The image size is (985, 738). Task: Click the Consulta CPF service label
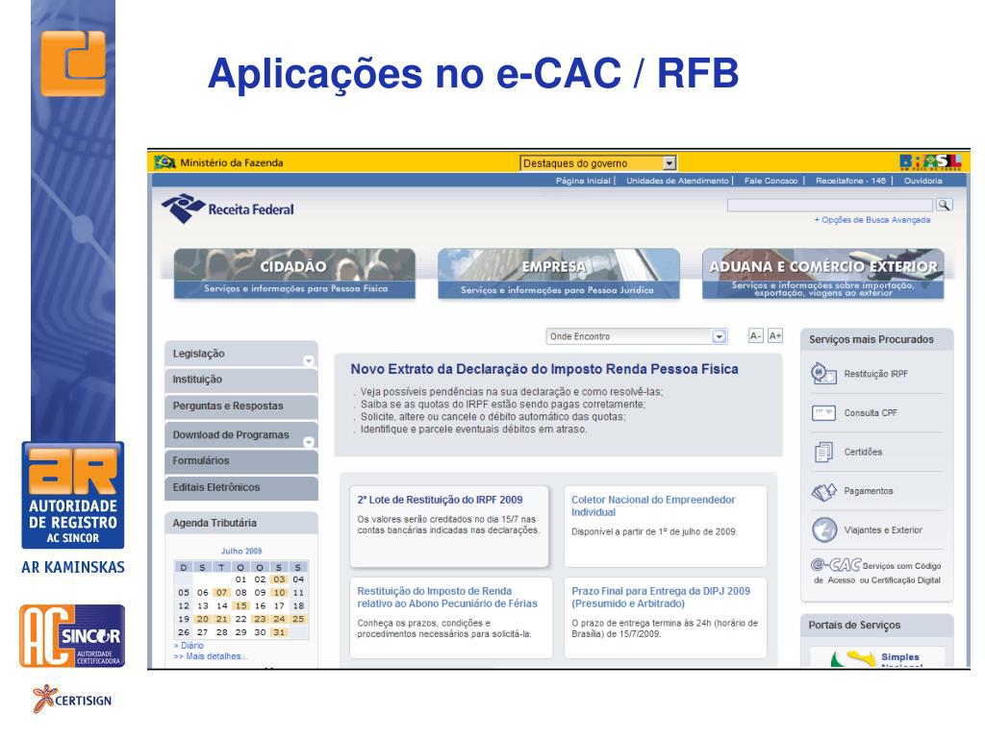tap(871, 413)
